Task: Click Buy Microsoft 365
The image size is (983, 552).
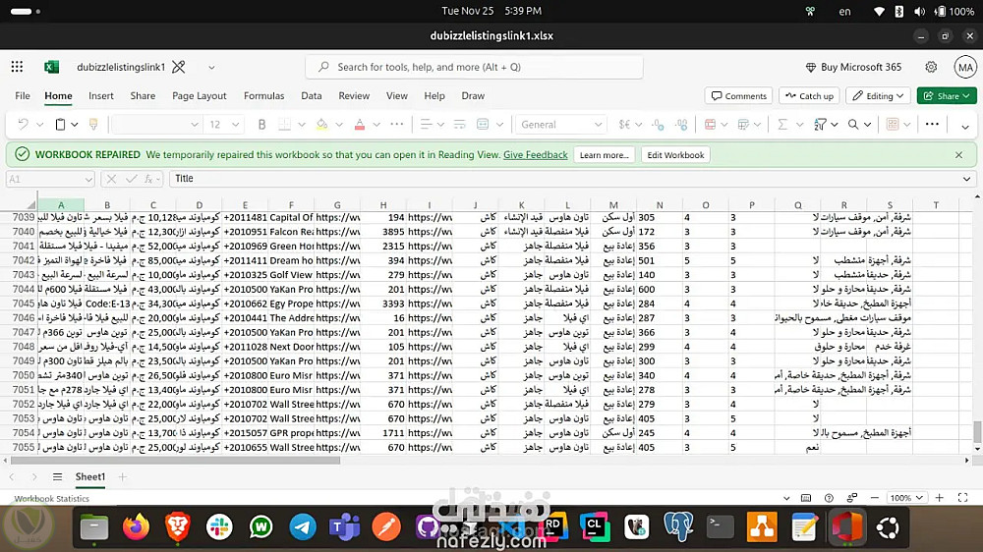Action: coord(853,67)
